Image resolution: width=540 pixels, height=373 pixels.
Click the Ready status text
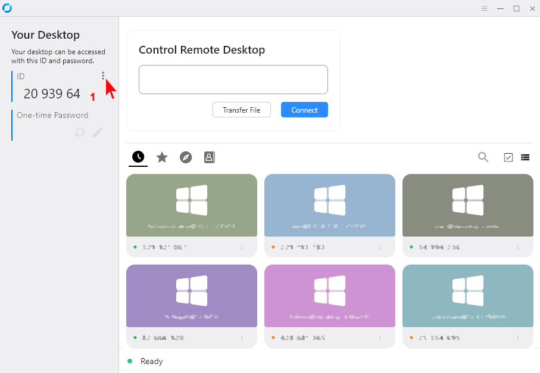pos(152,361)
